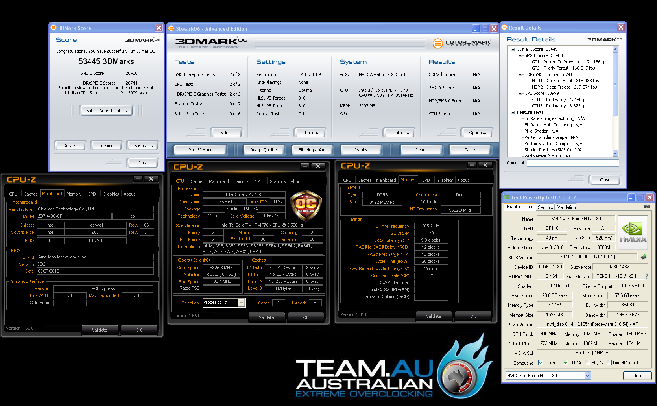Click the Futuremark Corporation logo
The height and width of the screenshot is (406, 657).
462,43
